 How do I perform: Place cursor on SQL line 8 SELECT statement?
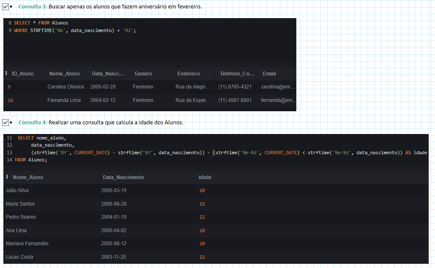tap(41, 23)
